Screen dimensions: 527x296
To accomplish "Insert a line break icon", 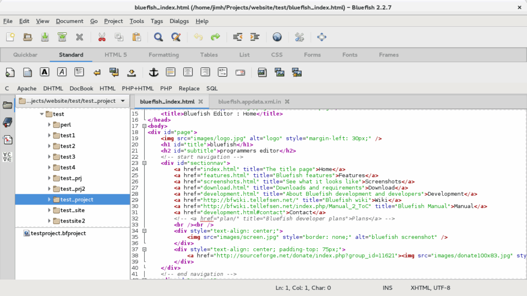I will [x=96, y=72].
